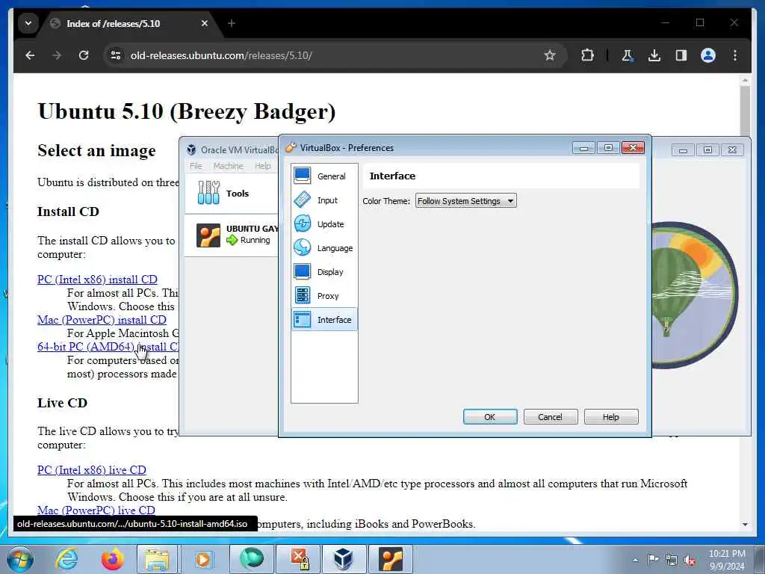The height and width of the screenshot is (574, 765).
Task: Click the browser page vertical scrollbar
Action: tap(745, 303)
